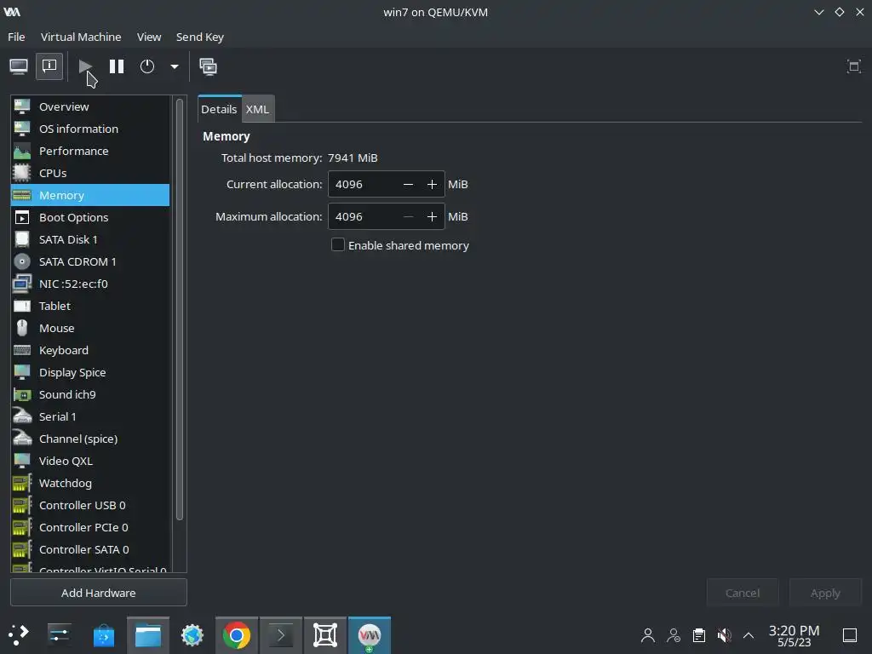Decrease current allocation with minus button
872x654 pixels.
[x=408, y=184]
